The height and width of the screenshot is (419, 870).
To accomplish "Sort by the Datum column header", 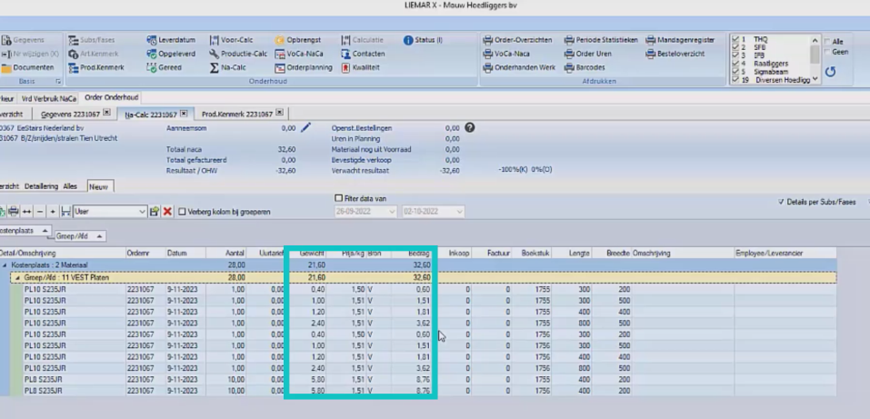I will pyautogui.click(x=185, y=253).
